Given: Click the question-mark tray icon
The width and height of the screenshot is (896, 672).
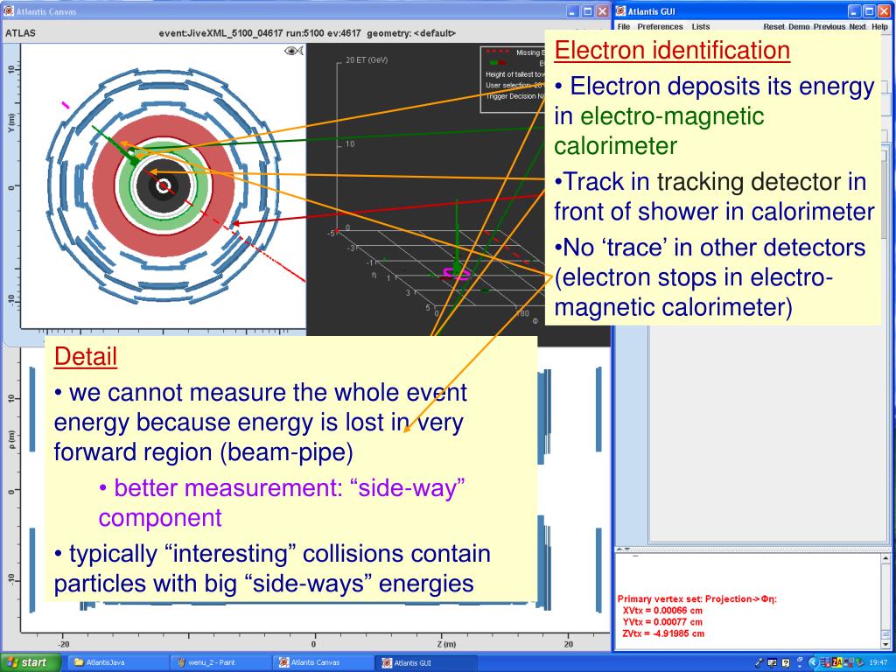Looking at the screenshot, I should coord(786,663).
